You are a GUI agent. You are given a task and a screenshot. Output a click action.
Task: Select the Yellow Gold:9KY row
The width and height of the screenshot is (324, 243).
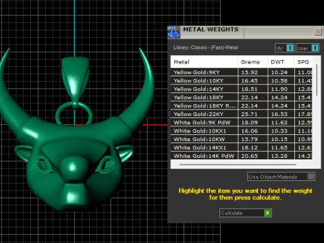(x=242, y=72)
